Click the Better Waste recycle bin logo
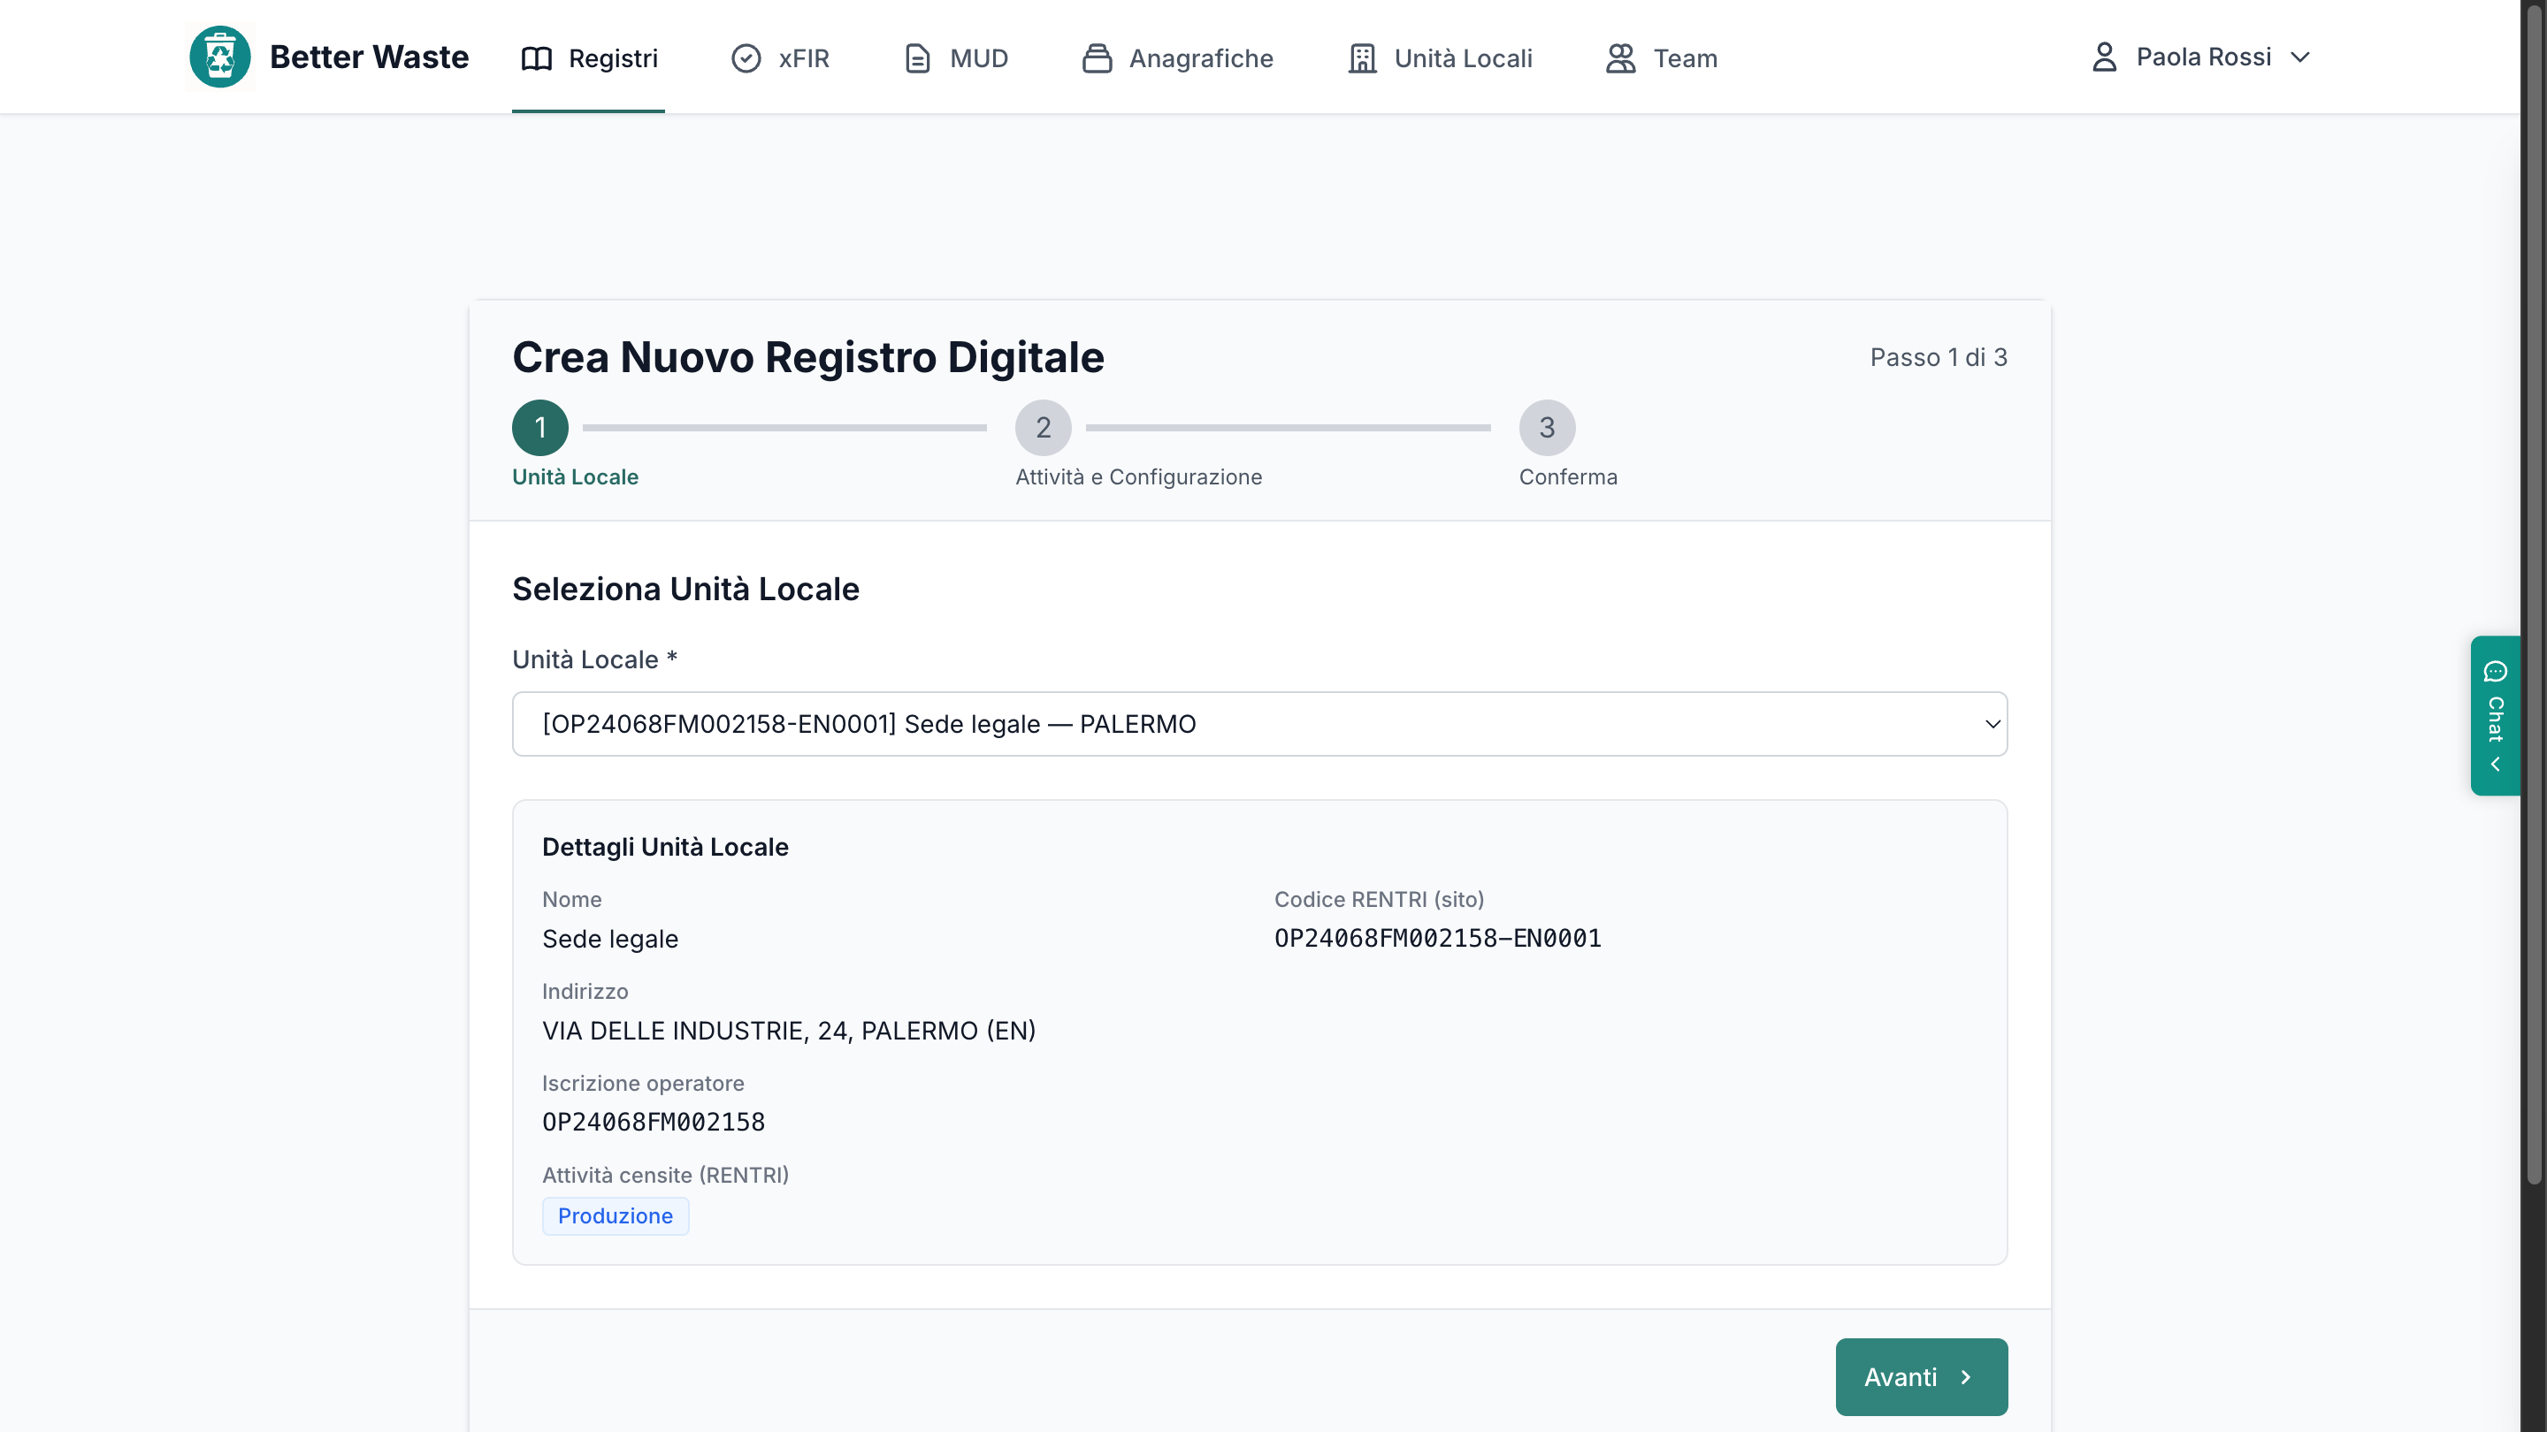2547x1432 pixels. point(219,57)
